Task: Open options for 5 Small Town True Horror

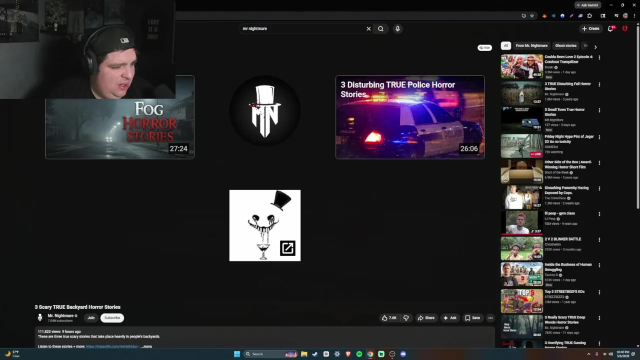Action: point(599,110)
